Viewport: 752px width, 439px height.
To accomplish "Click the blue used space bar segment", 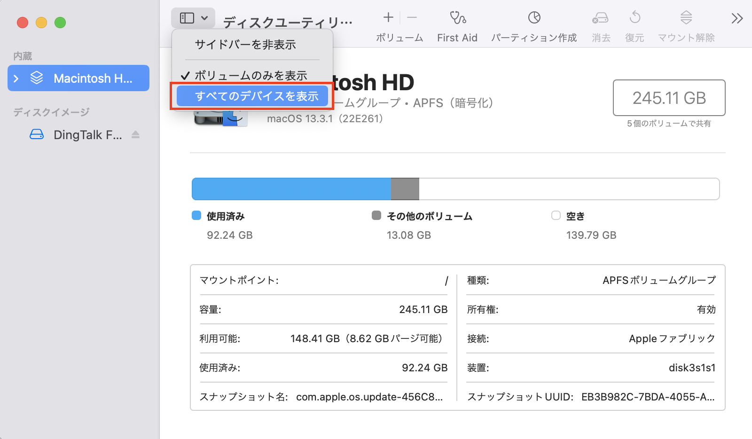I will click(x=291, y=189).
